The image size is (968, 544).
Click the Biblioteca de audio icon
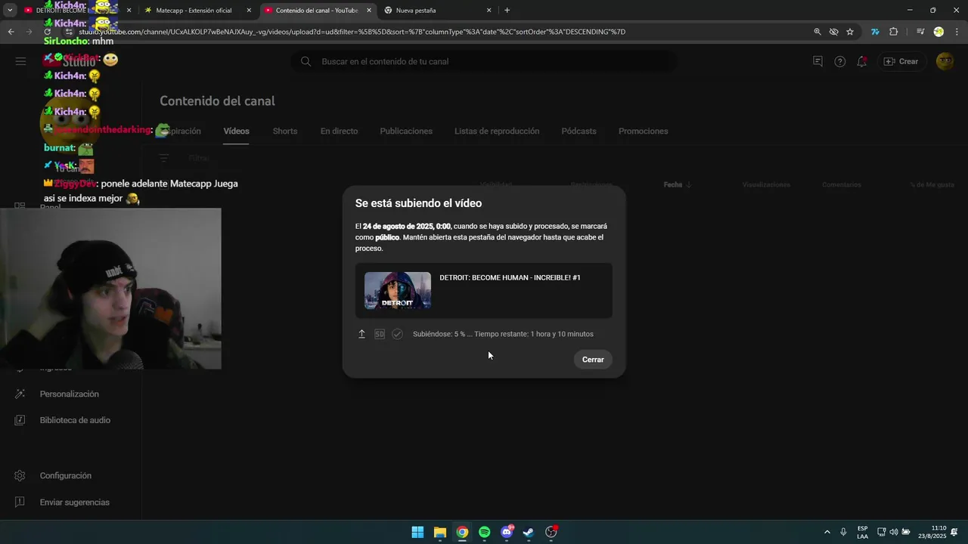click(20, 420)
